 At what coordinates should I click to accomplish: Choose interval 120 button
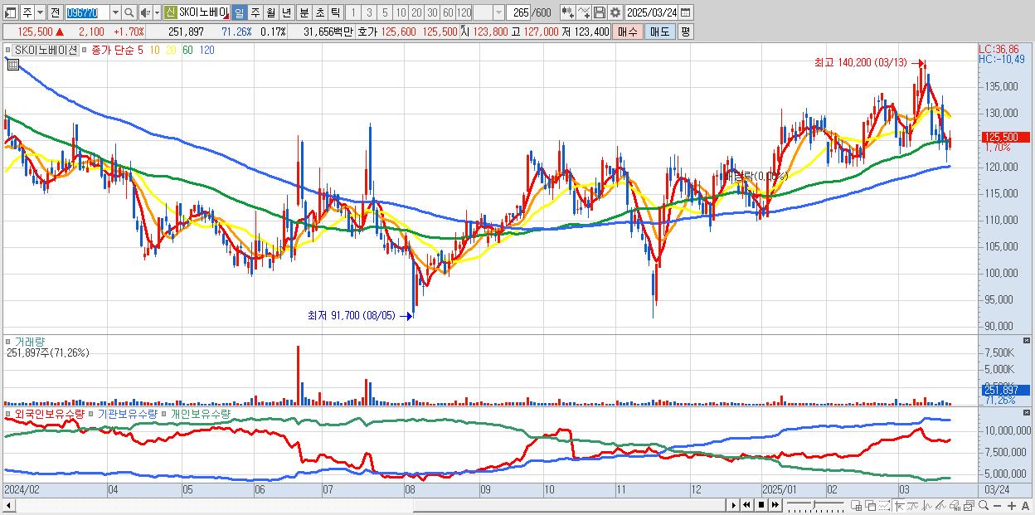point(464,12)
